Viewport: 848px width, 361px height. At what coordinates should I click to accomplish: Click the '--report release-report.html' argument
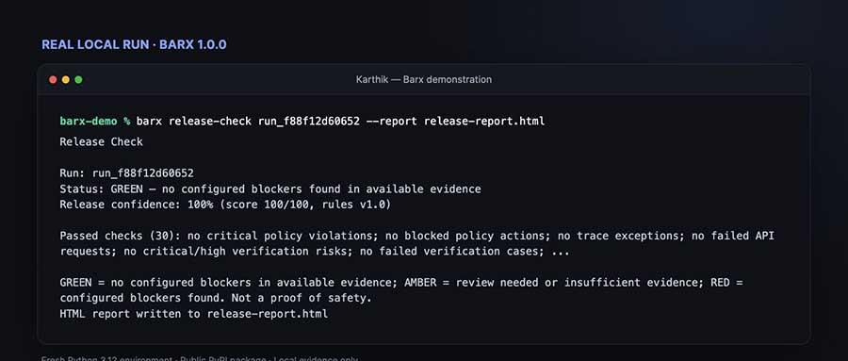455,122
